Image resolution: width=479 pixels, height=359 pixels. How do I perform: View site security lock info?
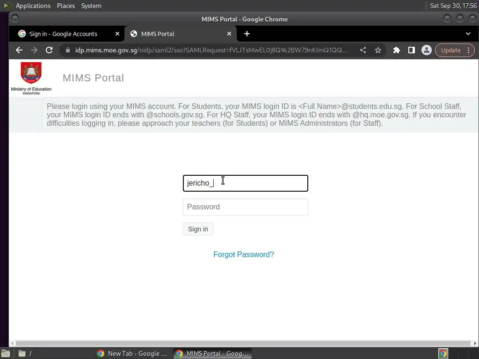(x=68, y=50)
